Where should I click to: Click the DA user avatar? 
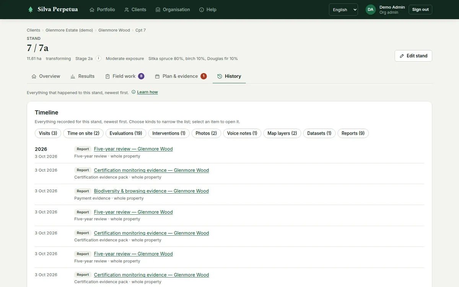pyautogui.click(x=370, y=10)
